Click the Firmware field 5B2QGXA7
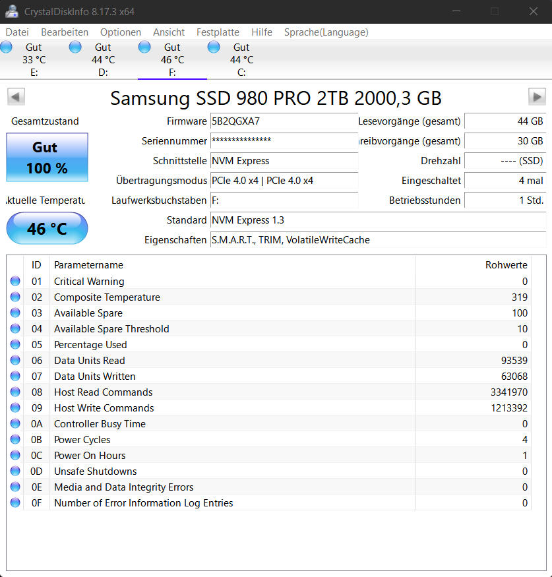Viewport: 552px width, 577px height. pyautogui.click(x=284, y=121)
